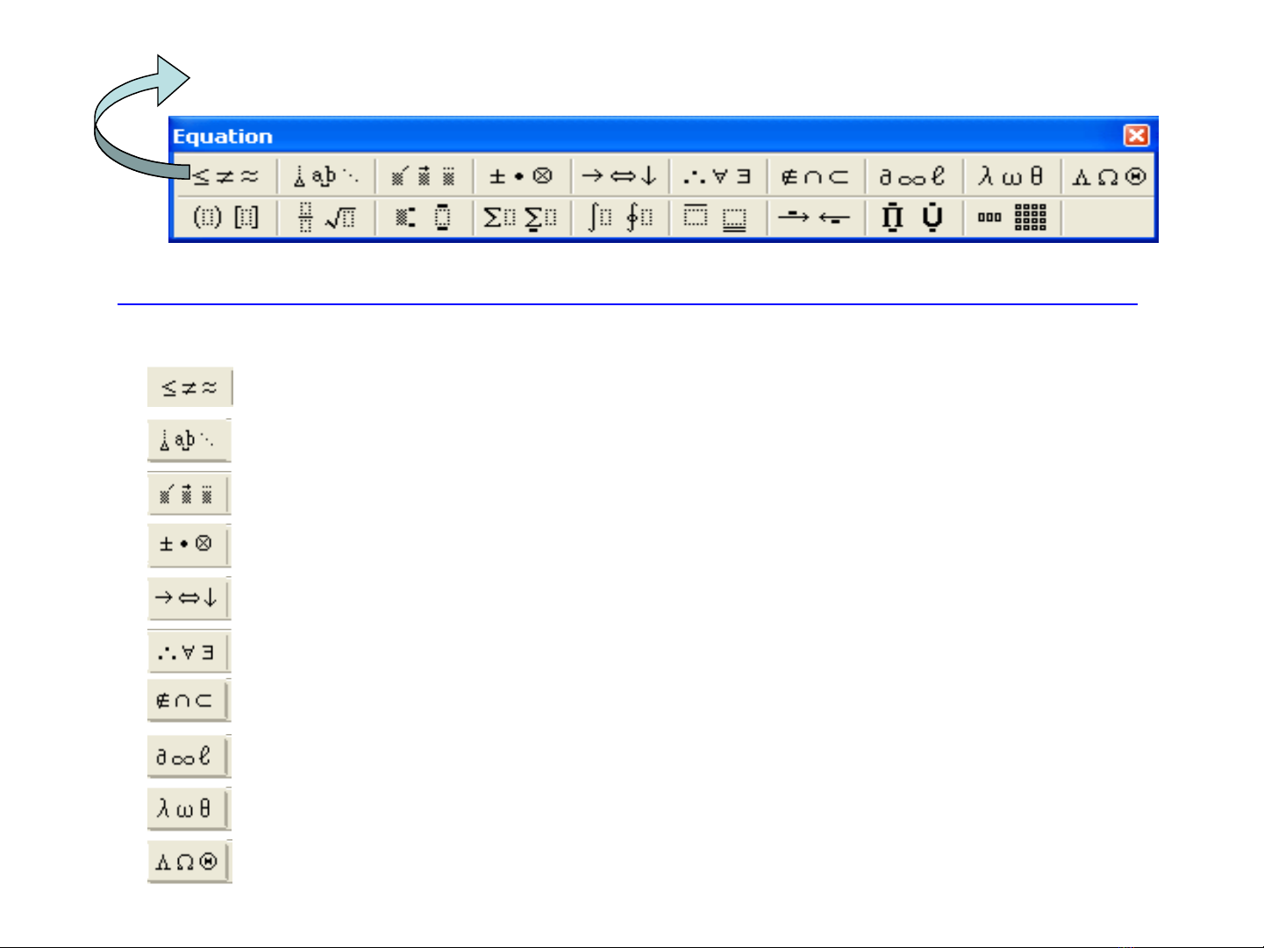Select the fence templates (parentheses and brackets)

(x=225, y=217)
